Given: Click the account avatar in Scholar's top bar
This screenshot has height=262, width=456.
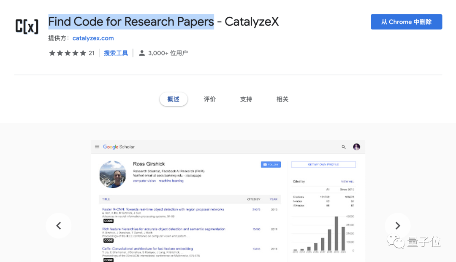Looking at the screenshot, I should (x=357, y=147).
